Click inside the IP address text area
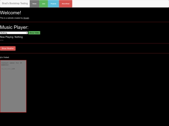This screenshot has height=126, width=169. 13,86
